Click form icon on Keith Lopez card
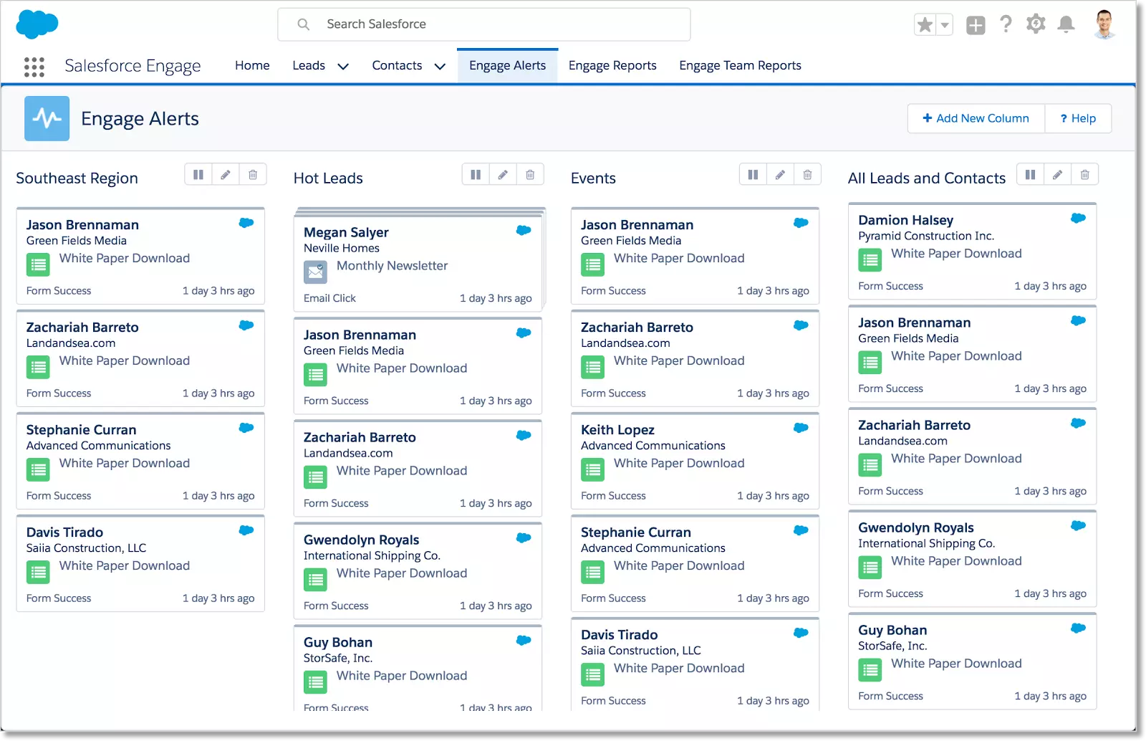Image resolution: width=1146 pixels, height=741 pixels. 592,470
